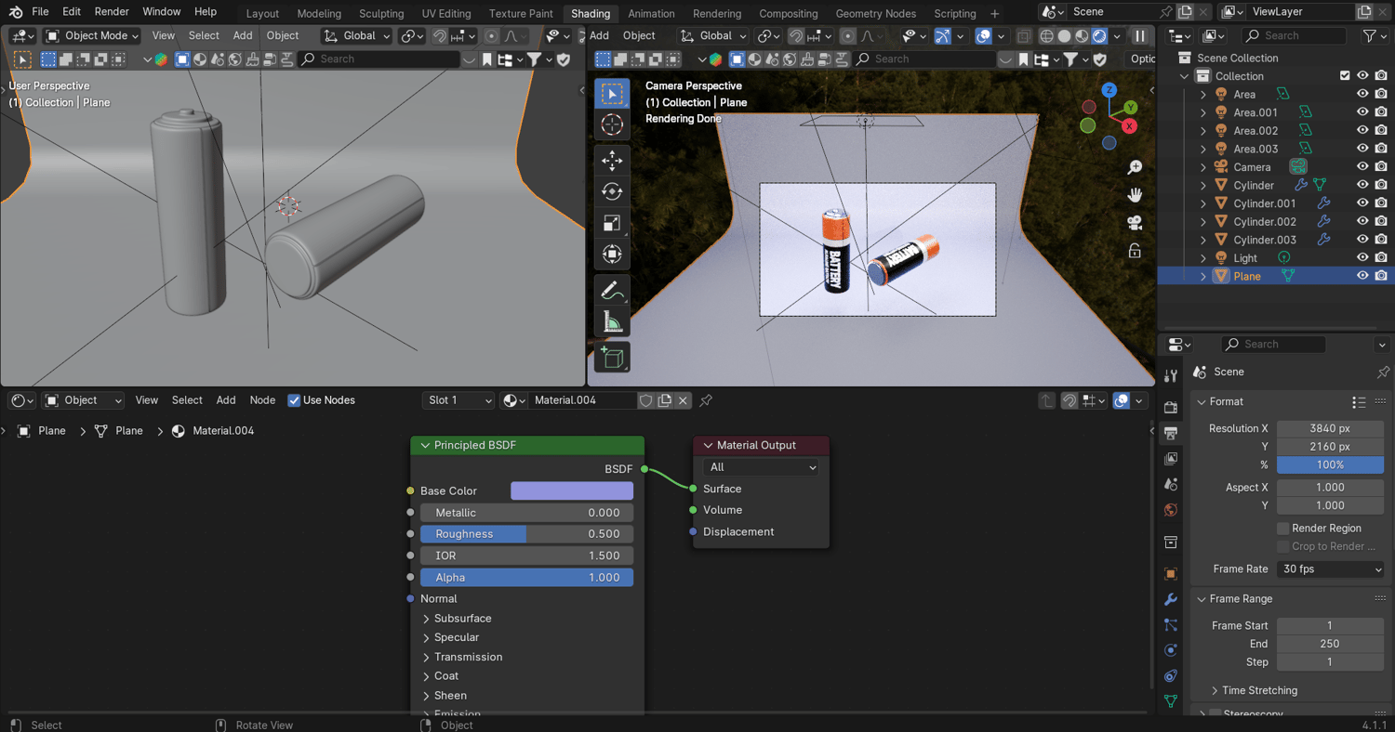This screenshot has width=1395, height=732.
Task: Select the Scale tool icon
Action: (612, 223)
